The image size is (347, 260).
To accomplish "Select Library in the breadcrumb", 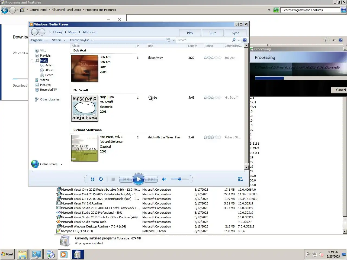I will tap(58, 32).
